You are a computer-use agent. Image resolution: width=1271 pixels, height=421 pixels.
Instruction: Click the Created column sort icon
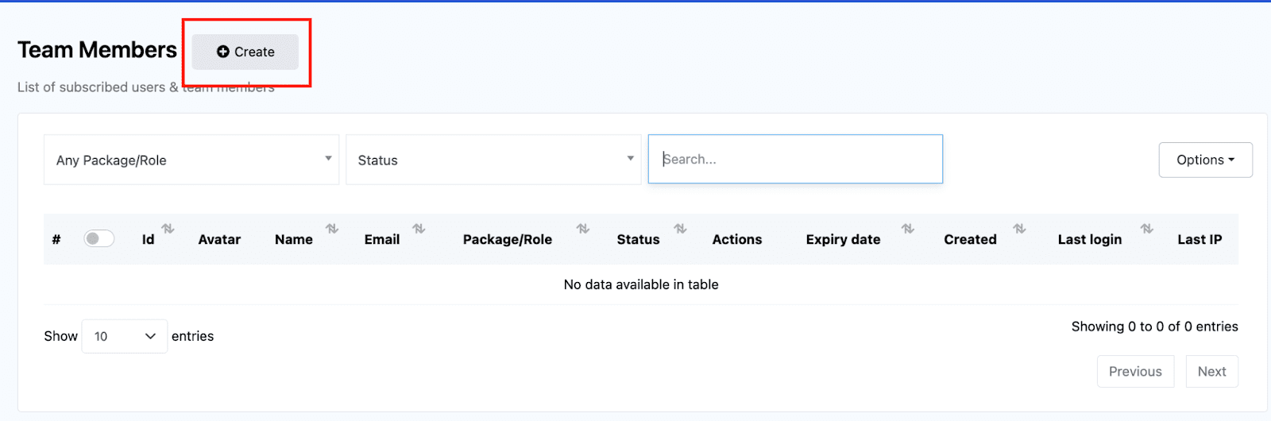(x=1019, y=229)
